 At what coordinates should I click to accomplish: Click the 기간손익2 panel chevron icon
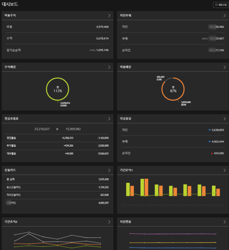click(x=109, y=222)
